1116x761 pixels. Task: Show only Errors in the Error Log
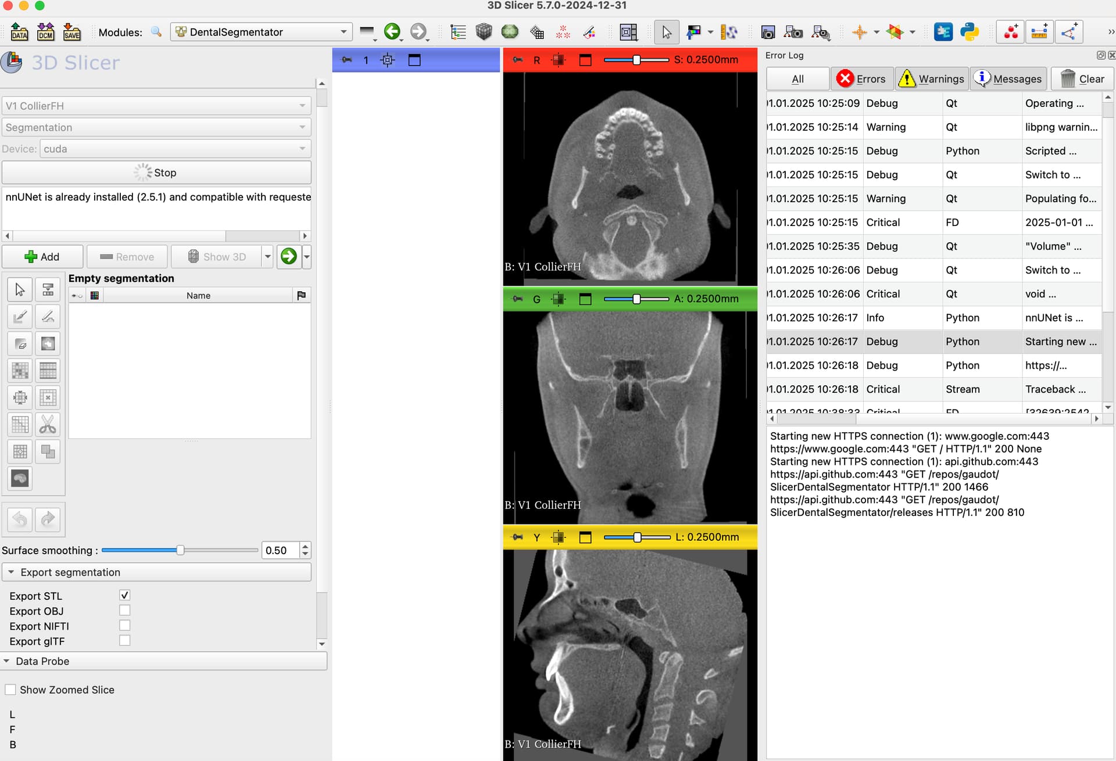click(862, 78)
